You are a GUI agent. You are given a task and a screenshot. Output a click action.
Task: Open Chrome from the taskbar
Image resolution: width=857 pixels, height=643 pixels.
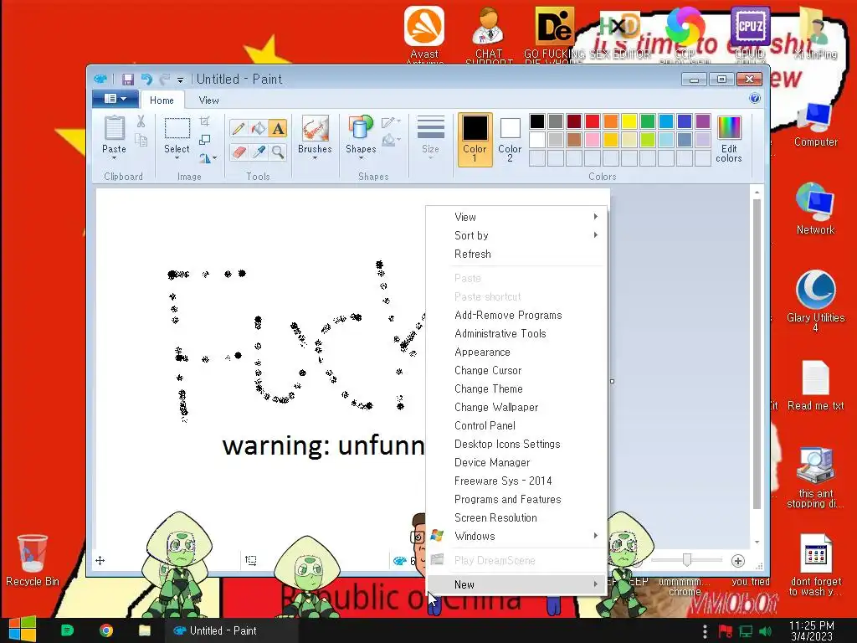pyautogui.click(x=106, y=630)
